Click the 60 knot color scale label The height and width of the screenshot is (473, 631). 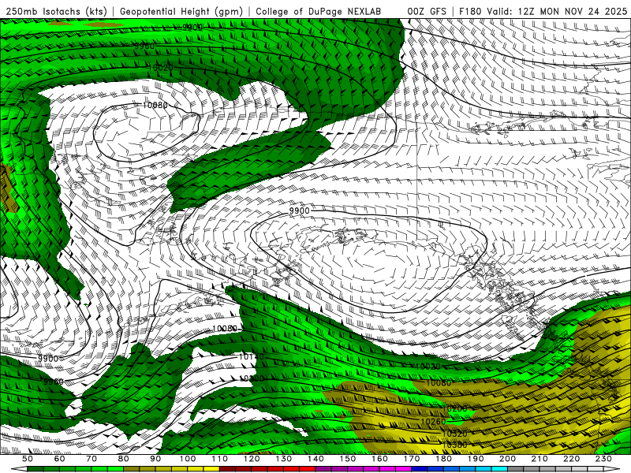tap(60, 459)
